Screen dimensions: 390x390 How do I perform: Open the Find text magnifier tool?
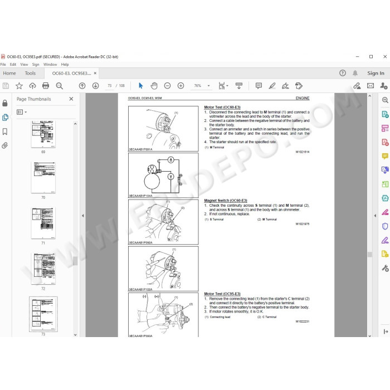point(59,86)
